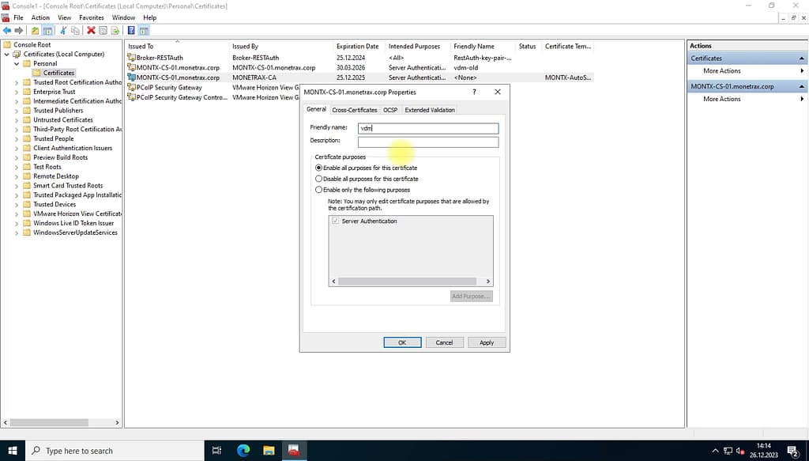809x461 pixels.
Task: Click the Broker-RESTAuth certificate icon
Action: pos(131,58)
